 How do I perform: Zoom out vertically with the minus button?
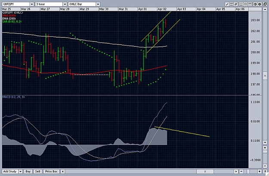point(265,166)
